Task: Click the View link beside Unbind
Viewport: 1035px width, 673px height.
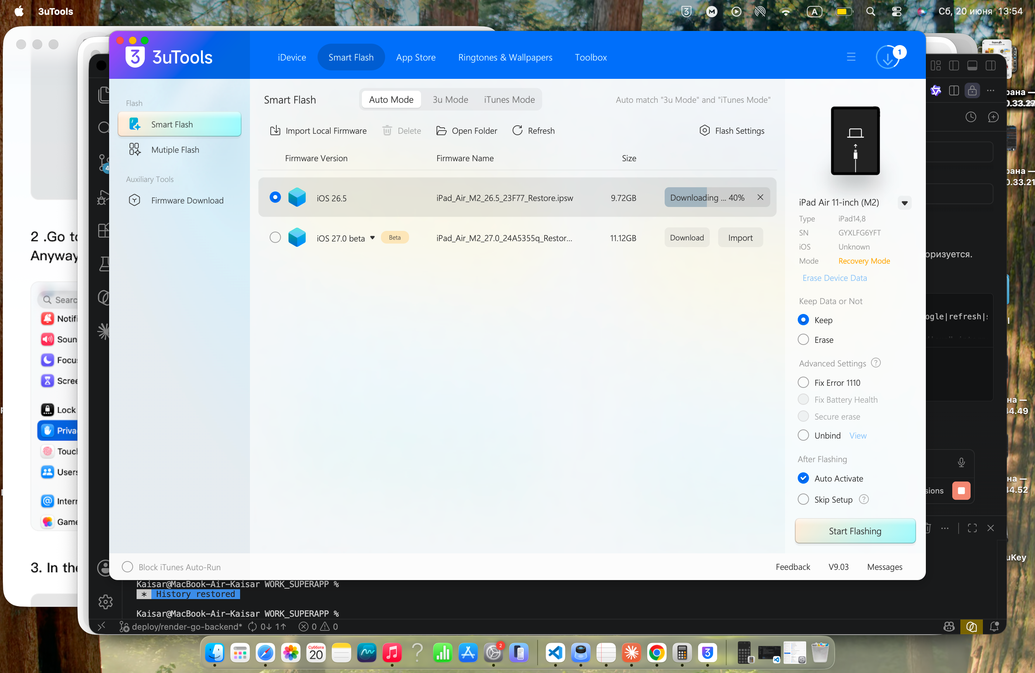Action: tap(858, 435)
